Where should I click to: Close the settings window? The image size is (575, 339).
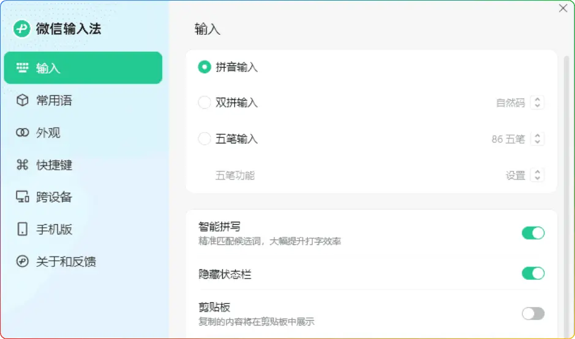563,8
